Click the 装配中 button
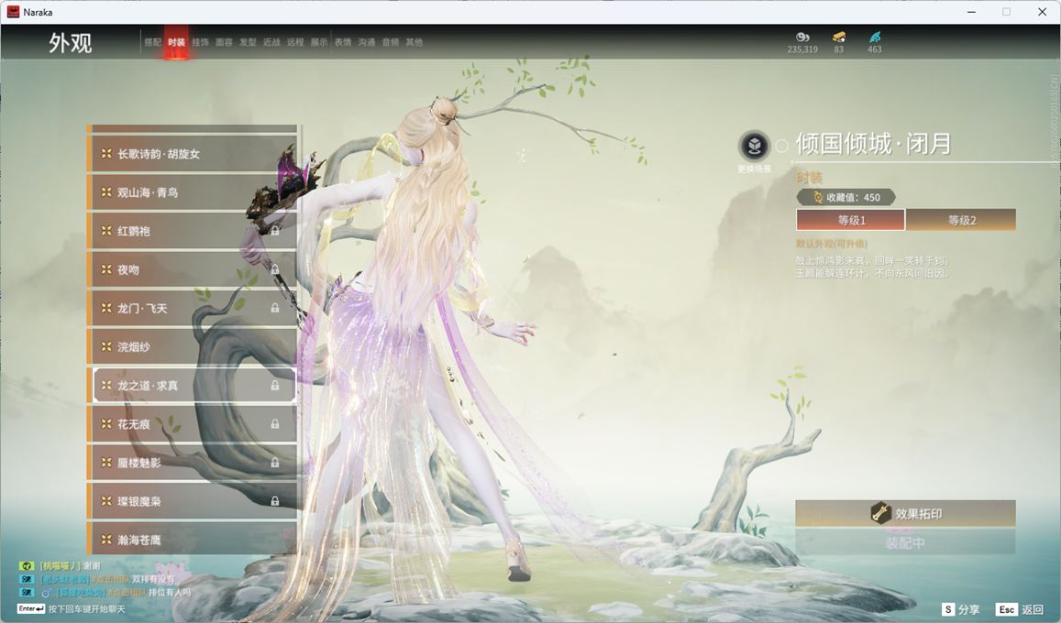Image resolution: width=1061 pixels, height=623 pixels. pos(905,542)
